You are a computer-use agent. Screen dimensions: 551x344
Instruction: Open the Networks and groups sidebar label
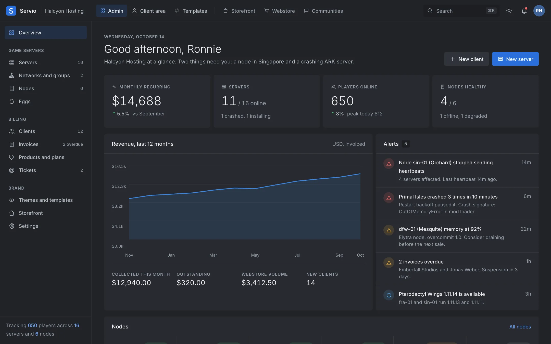coord(44,75)
